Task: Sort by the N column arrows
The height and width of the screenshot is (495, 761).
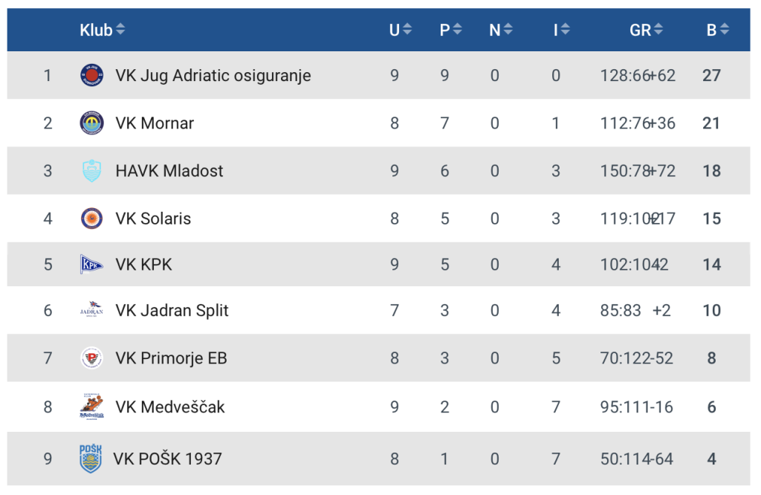Action: tap(508, 30)
